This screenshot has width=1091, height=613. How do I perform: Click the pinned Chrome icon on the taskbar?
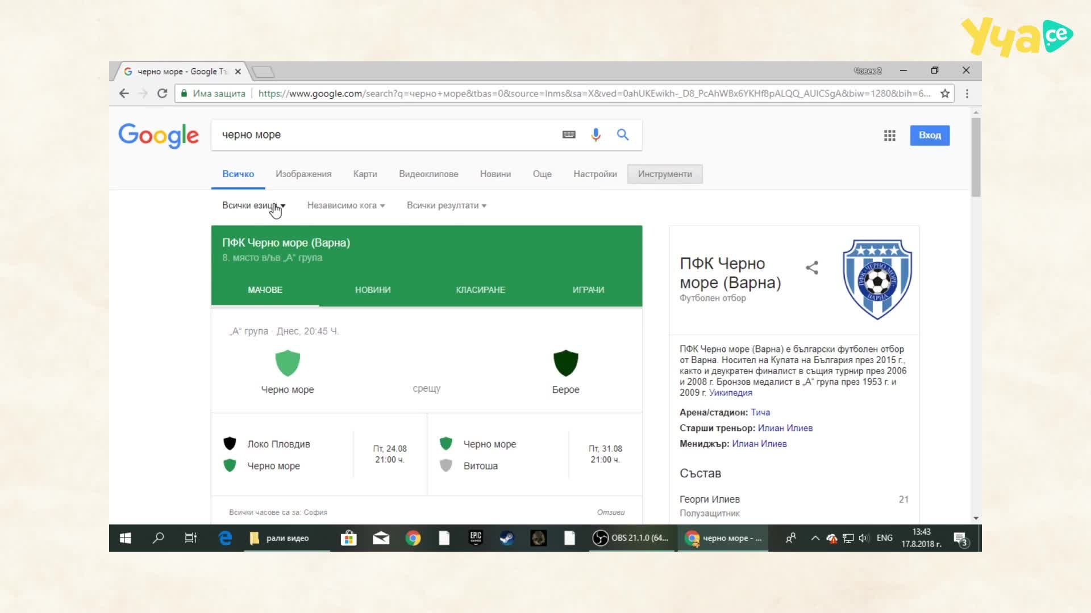tap(413, 538)
